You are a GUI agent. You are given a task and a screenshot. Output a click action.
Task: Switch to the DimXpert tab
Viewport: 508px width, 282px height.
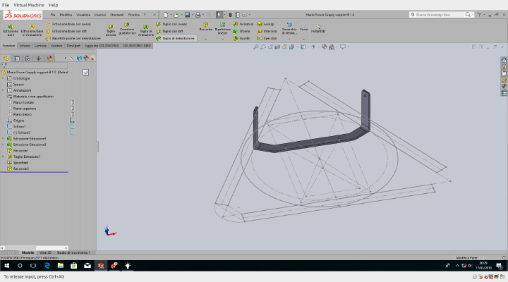pos(73,46)
